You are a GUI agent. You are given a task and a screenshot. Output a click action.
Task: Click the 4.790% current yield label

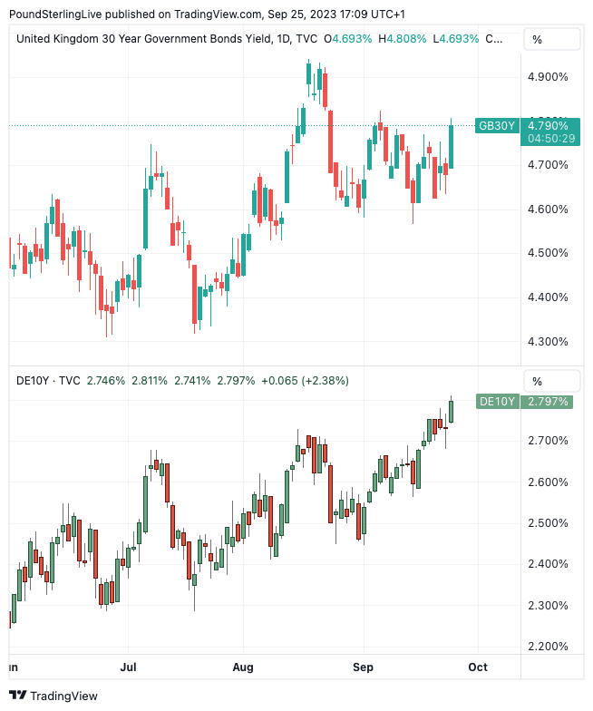(x=549, y=125)
